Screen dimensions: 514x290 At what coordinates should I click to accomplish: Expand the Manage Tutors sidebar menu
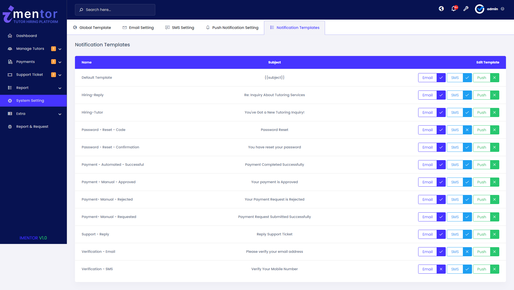(x=60, y=49)
